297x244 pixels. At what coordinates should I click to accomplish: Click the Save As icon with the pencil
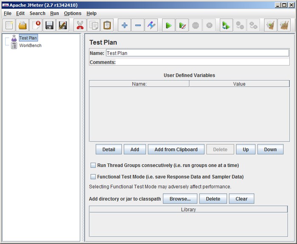63,25
